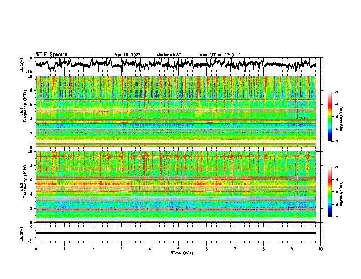
Task: Click inside the ch.2 spectrogram panel
Action: pyautogui.click(x=176, y=187)
